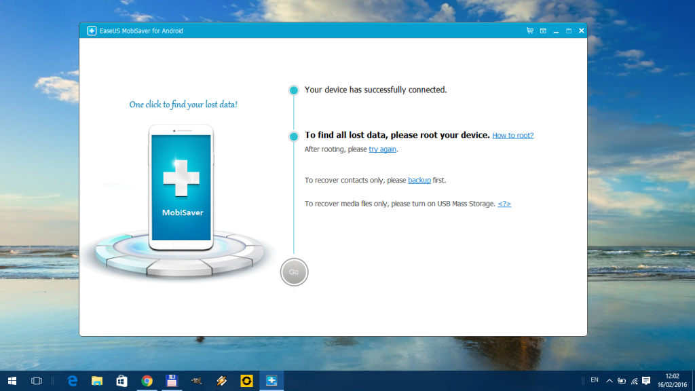
Task: Click the 'try again' link
Action: click(383, 149)
